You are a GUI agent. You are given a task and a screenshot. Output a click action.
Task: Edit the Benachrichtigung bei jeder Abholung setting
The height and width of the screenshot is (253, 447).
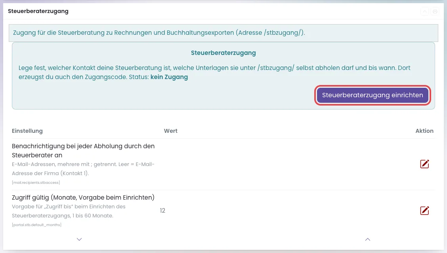tap(424, 164)
